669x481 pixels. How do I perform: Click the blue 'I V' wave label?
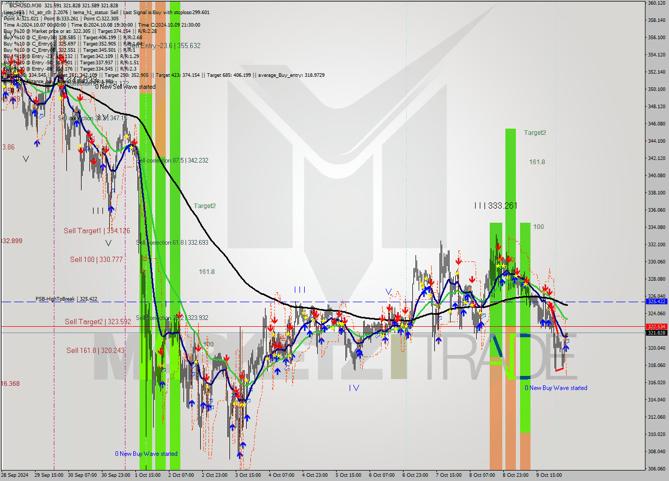pyautogui.click(x=354, y=388)
